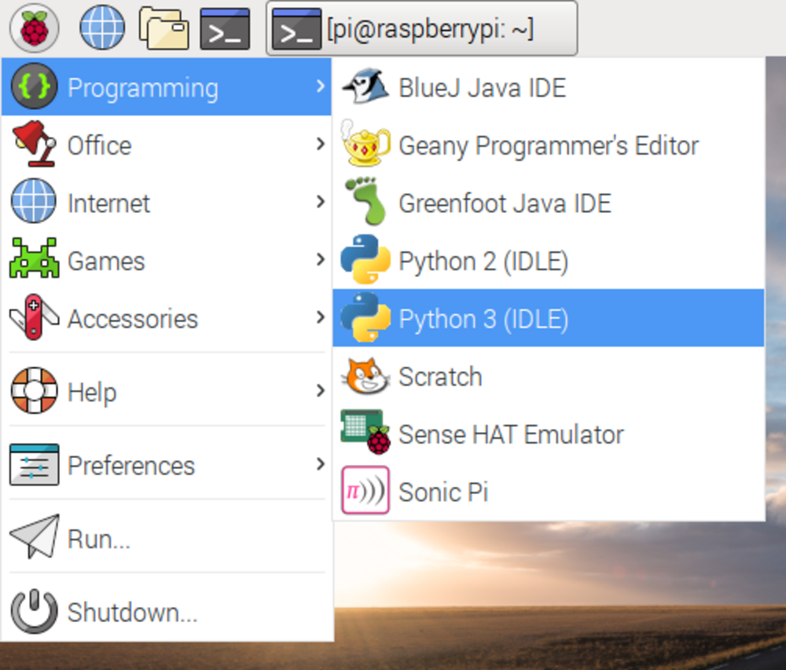Expand the Preferences submenu arrow
The width and height of the screenshot is (786, 670).
(321, 464)
